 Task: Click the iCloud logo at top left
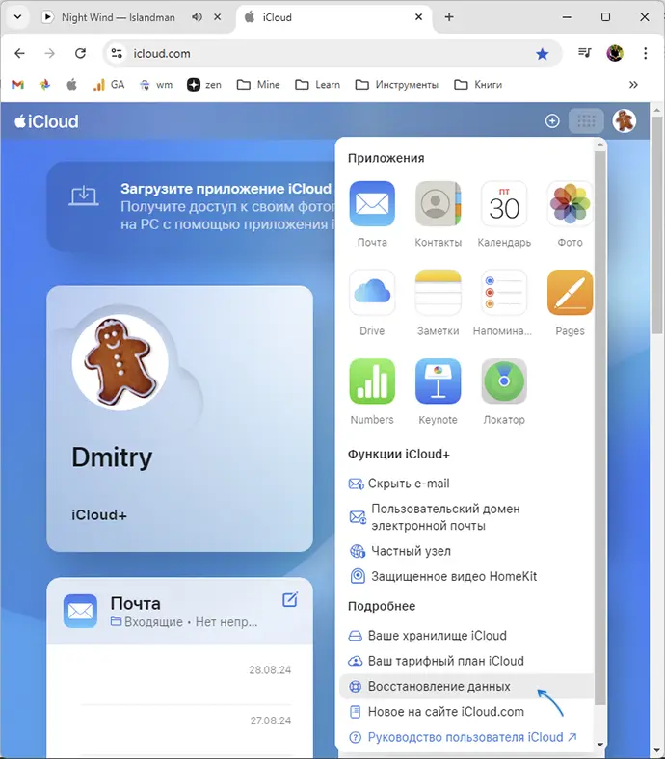click(x=46, y=121)
